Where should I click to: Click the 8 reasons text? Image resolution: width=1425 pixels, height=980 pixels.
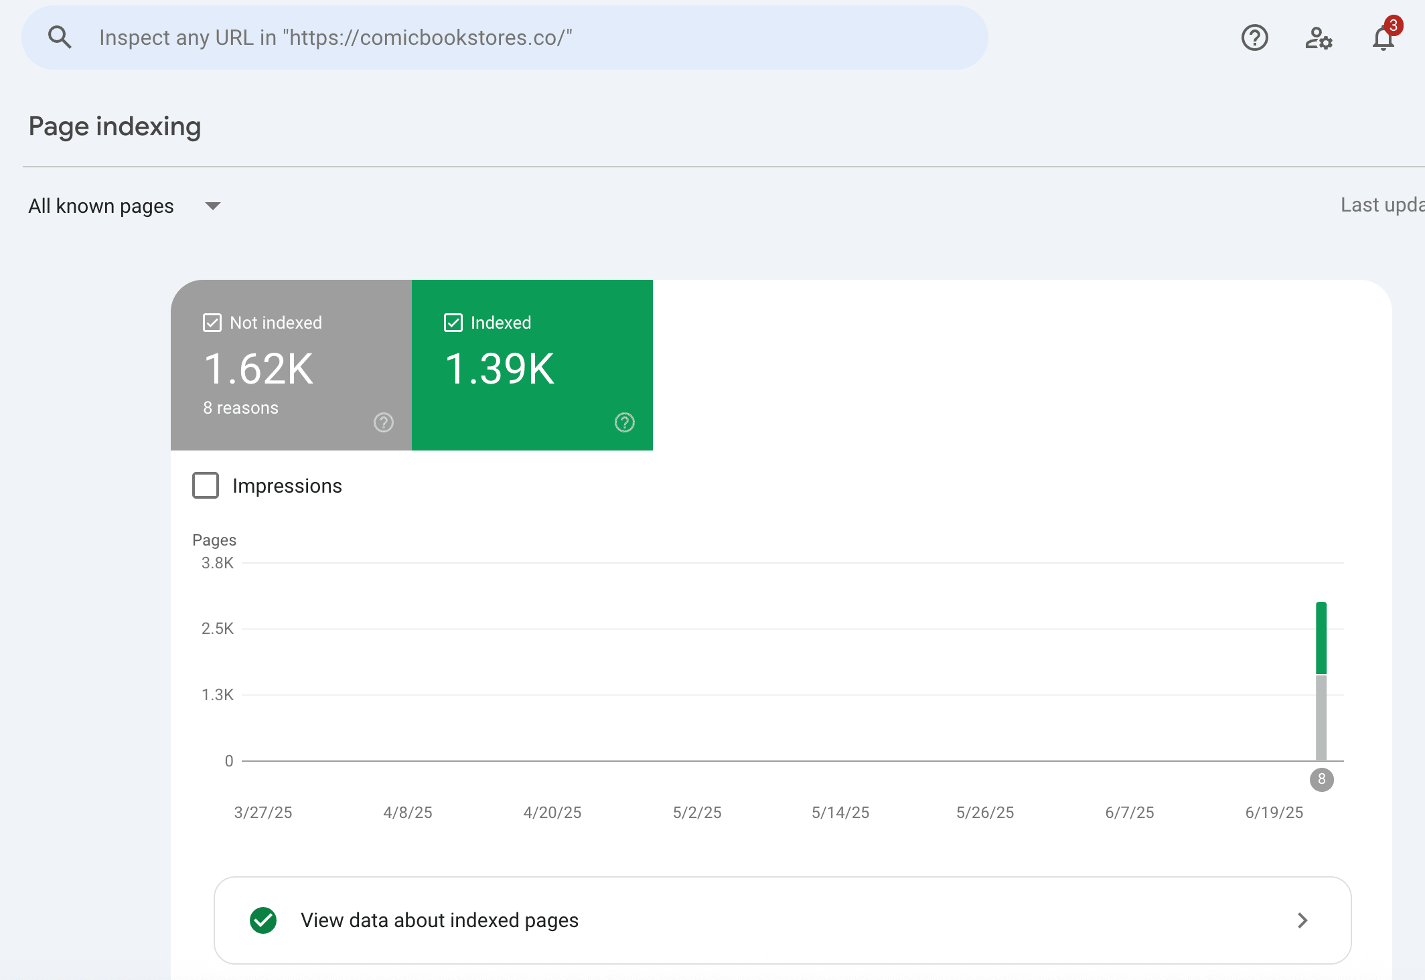pos(240,408)
